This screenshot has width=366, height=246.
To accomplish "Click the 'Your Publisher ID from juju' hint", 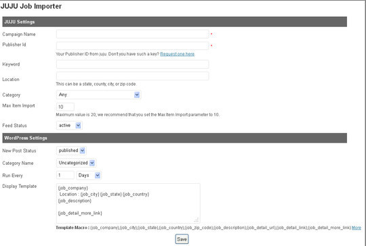I will point(107,54).
